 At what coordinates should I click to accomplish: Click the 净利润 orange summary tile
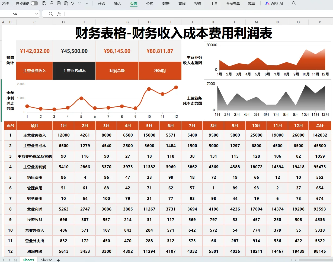pyautogui.click(x=160, y=71)
